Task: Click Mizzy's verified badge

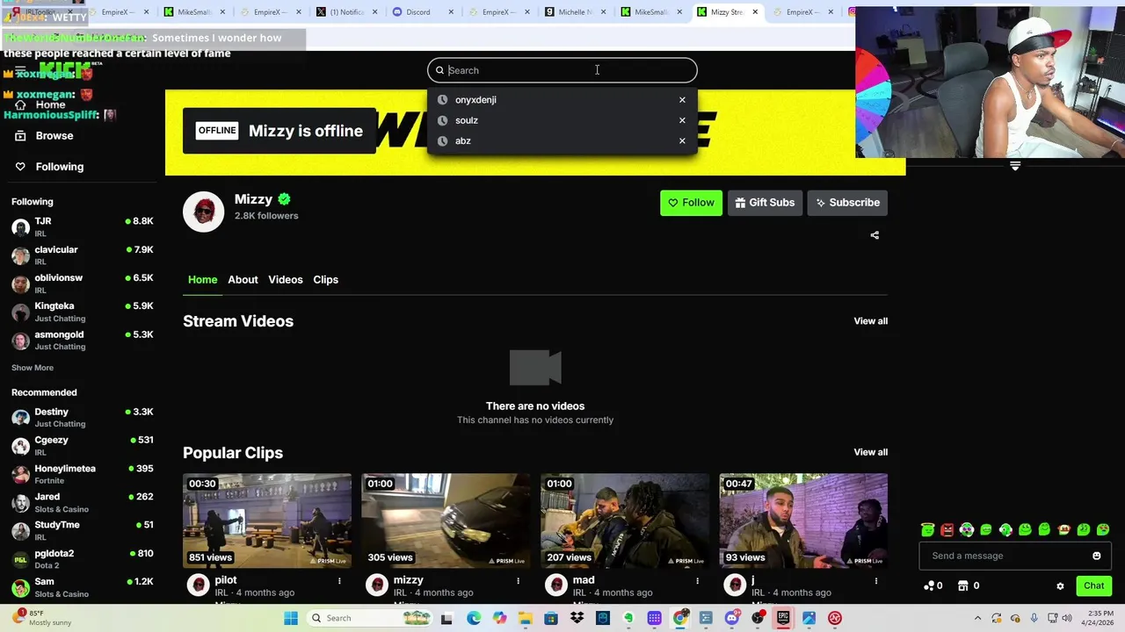Action: click(x=284, y=199)
